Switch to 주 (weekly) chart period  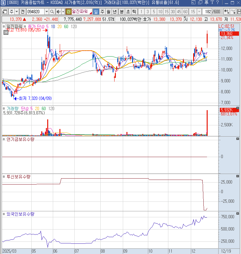coord(102,12)
